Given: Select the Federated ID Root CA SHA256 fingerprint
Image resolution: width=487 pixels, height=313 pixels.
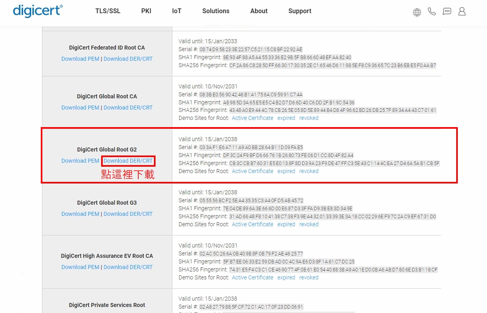Looking at the screenshot, I should pos(333,65).
